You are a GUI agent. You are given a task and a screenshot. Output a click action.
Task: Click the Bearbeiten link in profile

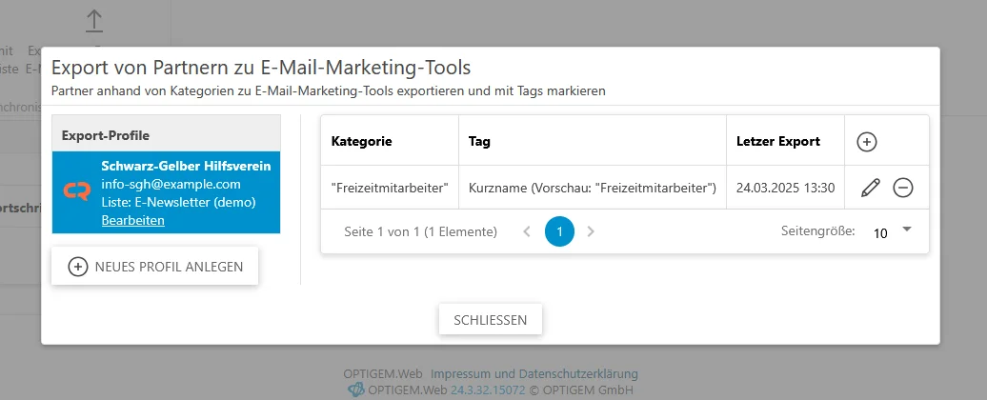tap(132, 220)
